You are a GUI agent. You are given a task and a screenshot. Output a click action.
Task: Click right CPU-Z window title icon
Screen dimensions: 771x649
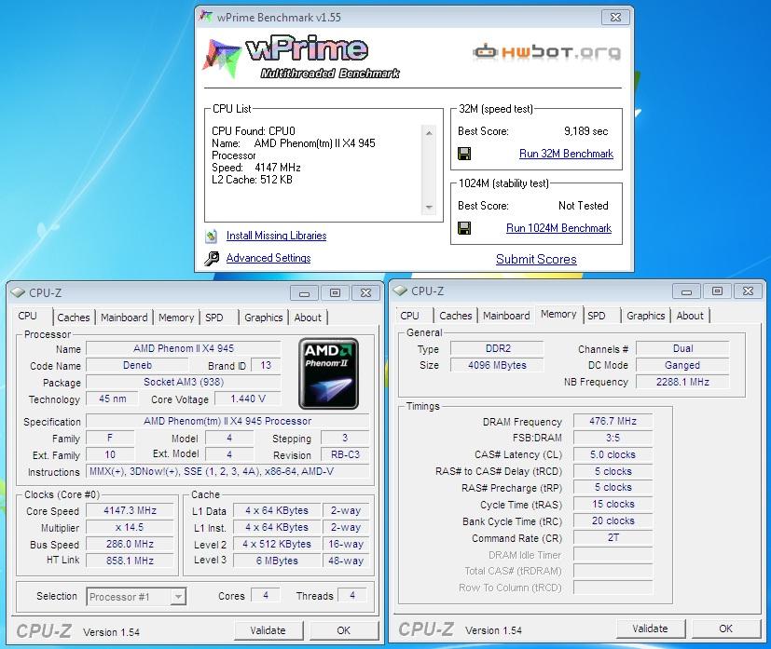click(400, 291)
